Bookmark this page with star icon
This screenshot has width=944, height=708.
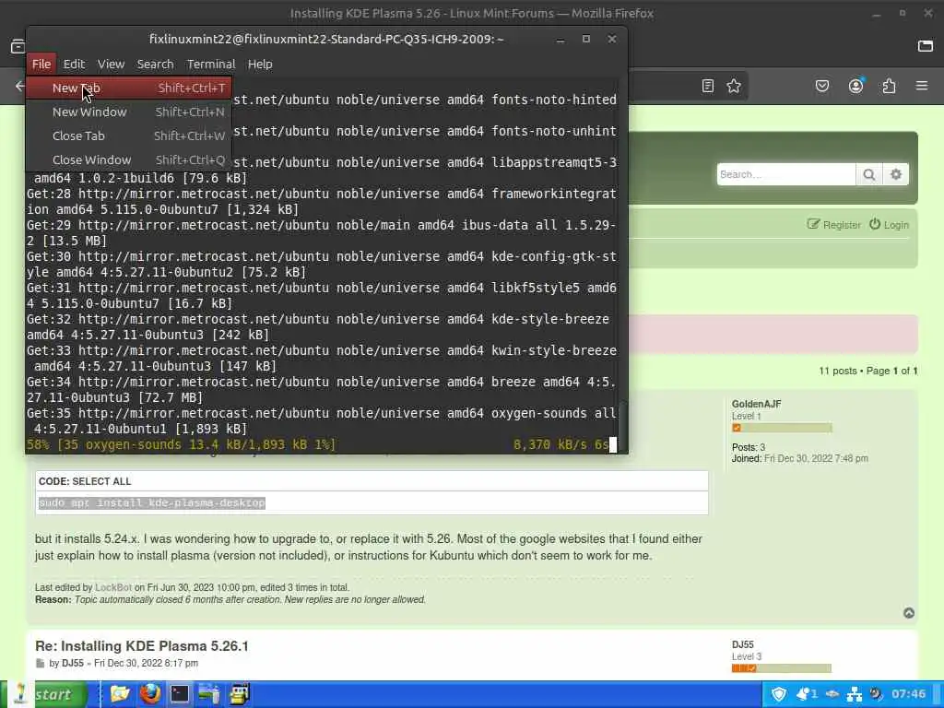(x=733, y=86)
